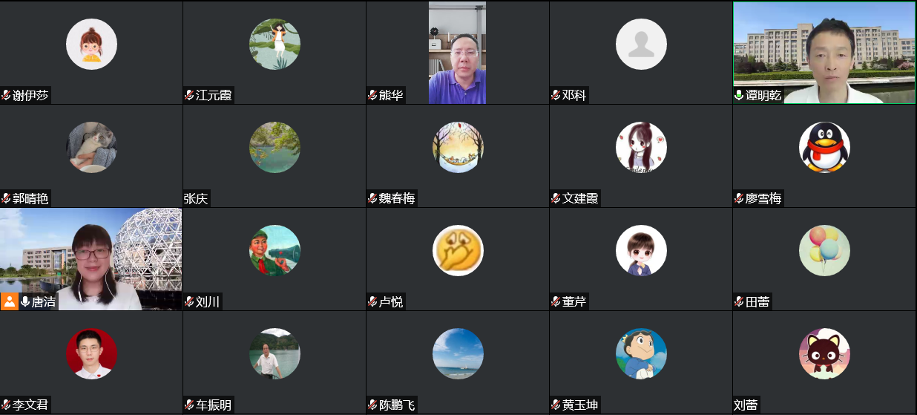Screen dimensions: 917x415
Task: Select 熊华's video tile
Action: point(457,53)
